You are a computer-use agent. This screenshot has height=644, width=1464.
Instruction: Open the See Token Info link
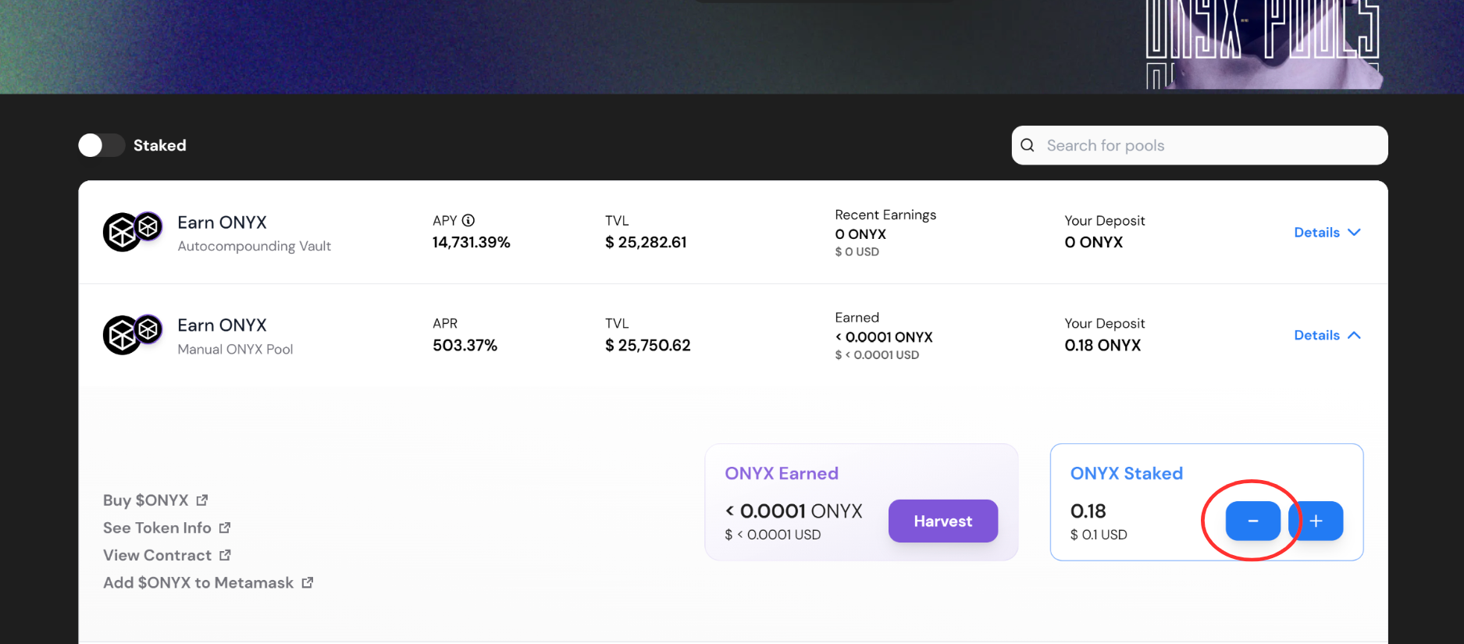[x=157, y=528]
